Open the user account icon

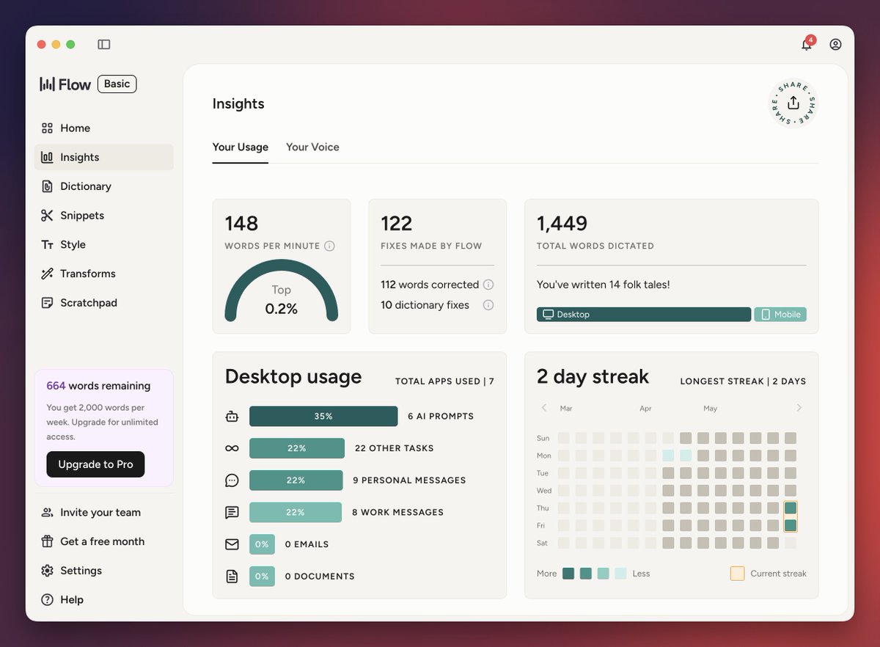(835, 44)
